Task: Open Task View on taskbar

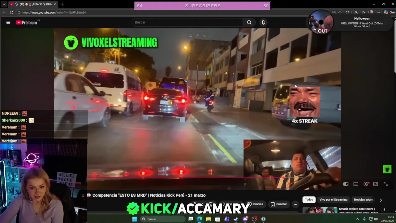Action: click(x=191, y=219)
